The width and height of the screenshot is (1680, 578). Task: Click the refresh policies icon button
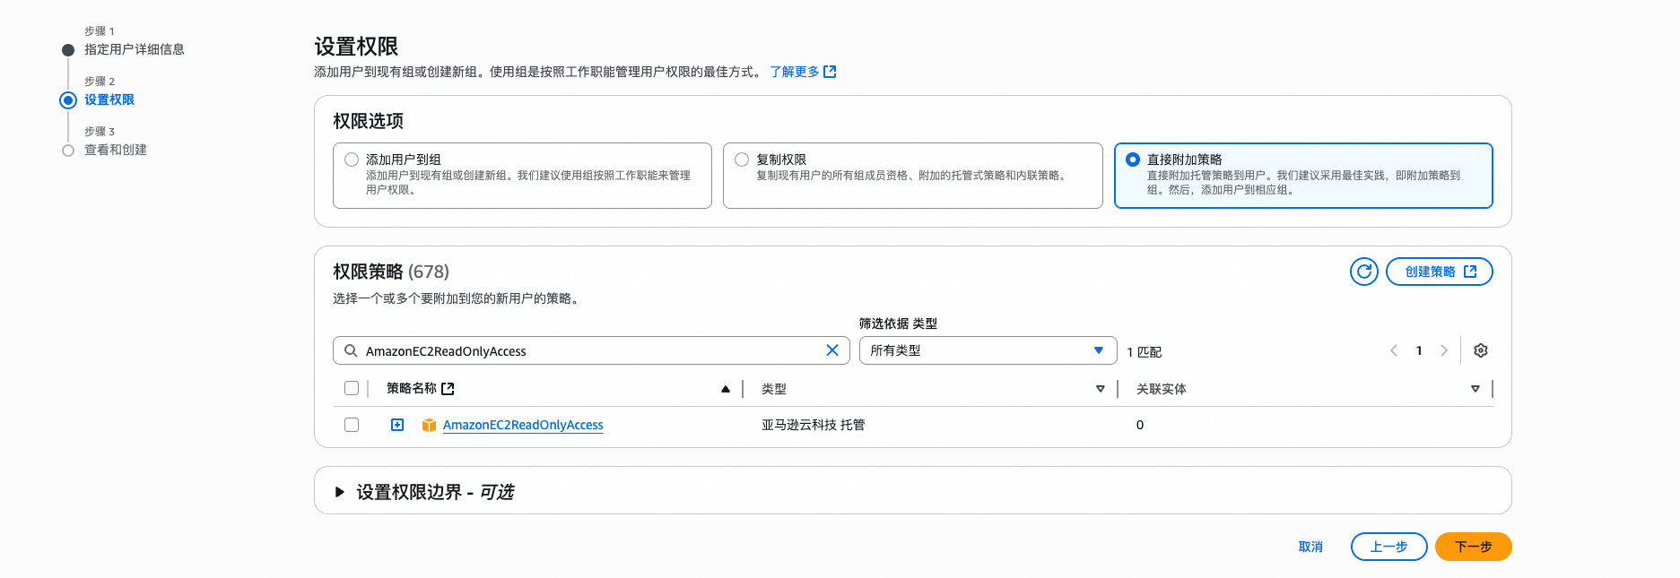pyautogui.click(x=1363, y=272)
